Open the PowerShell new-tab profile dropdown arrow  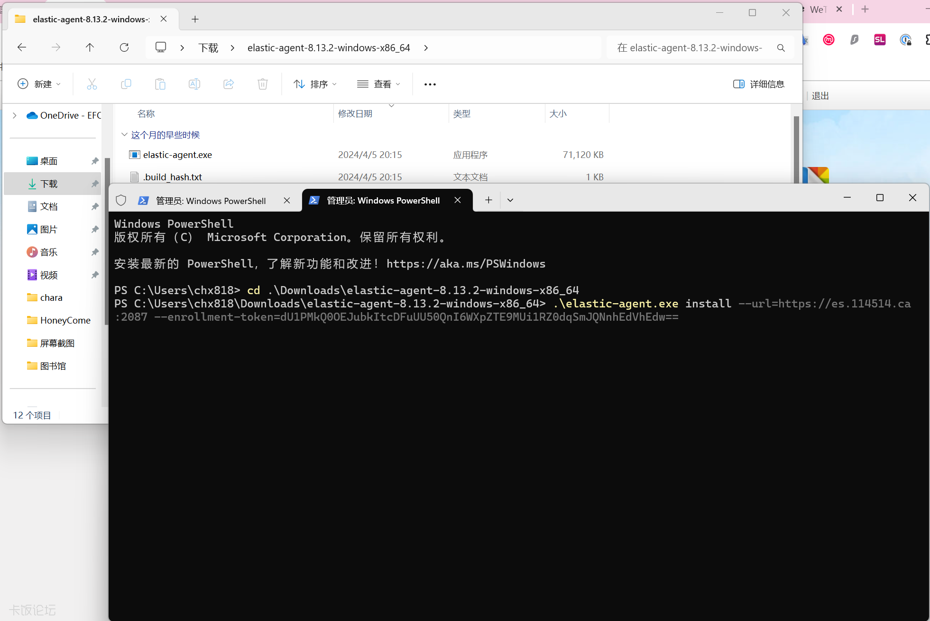click(510, 200)
